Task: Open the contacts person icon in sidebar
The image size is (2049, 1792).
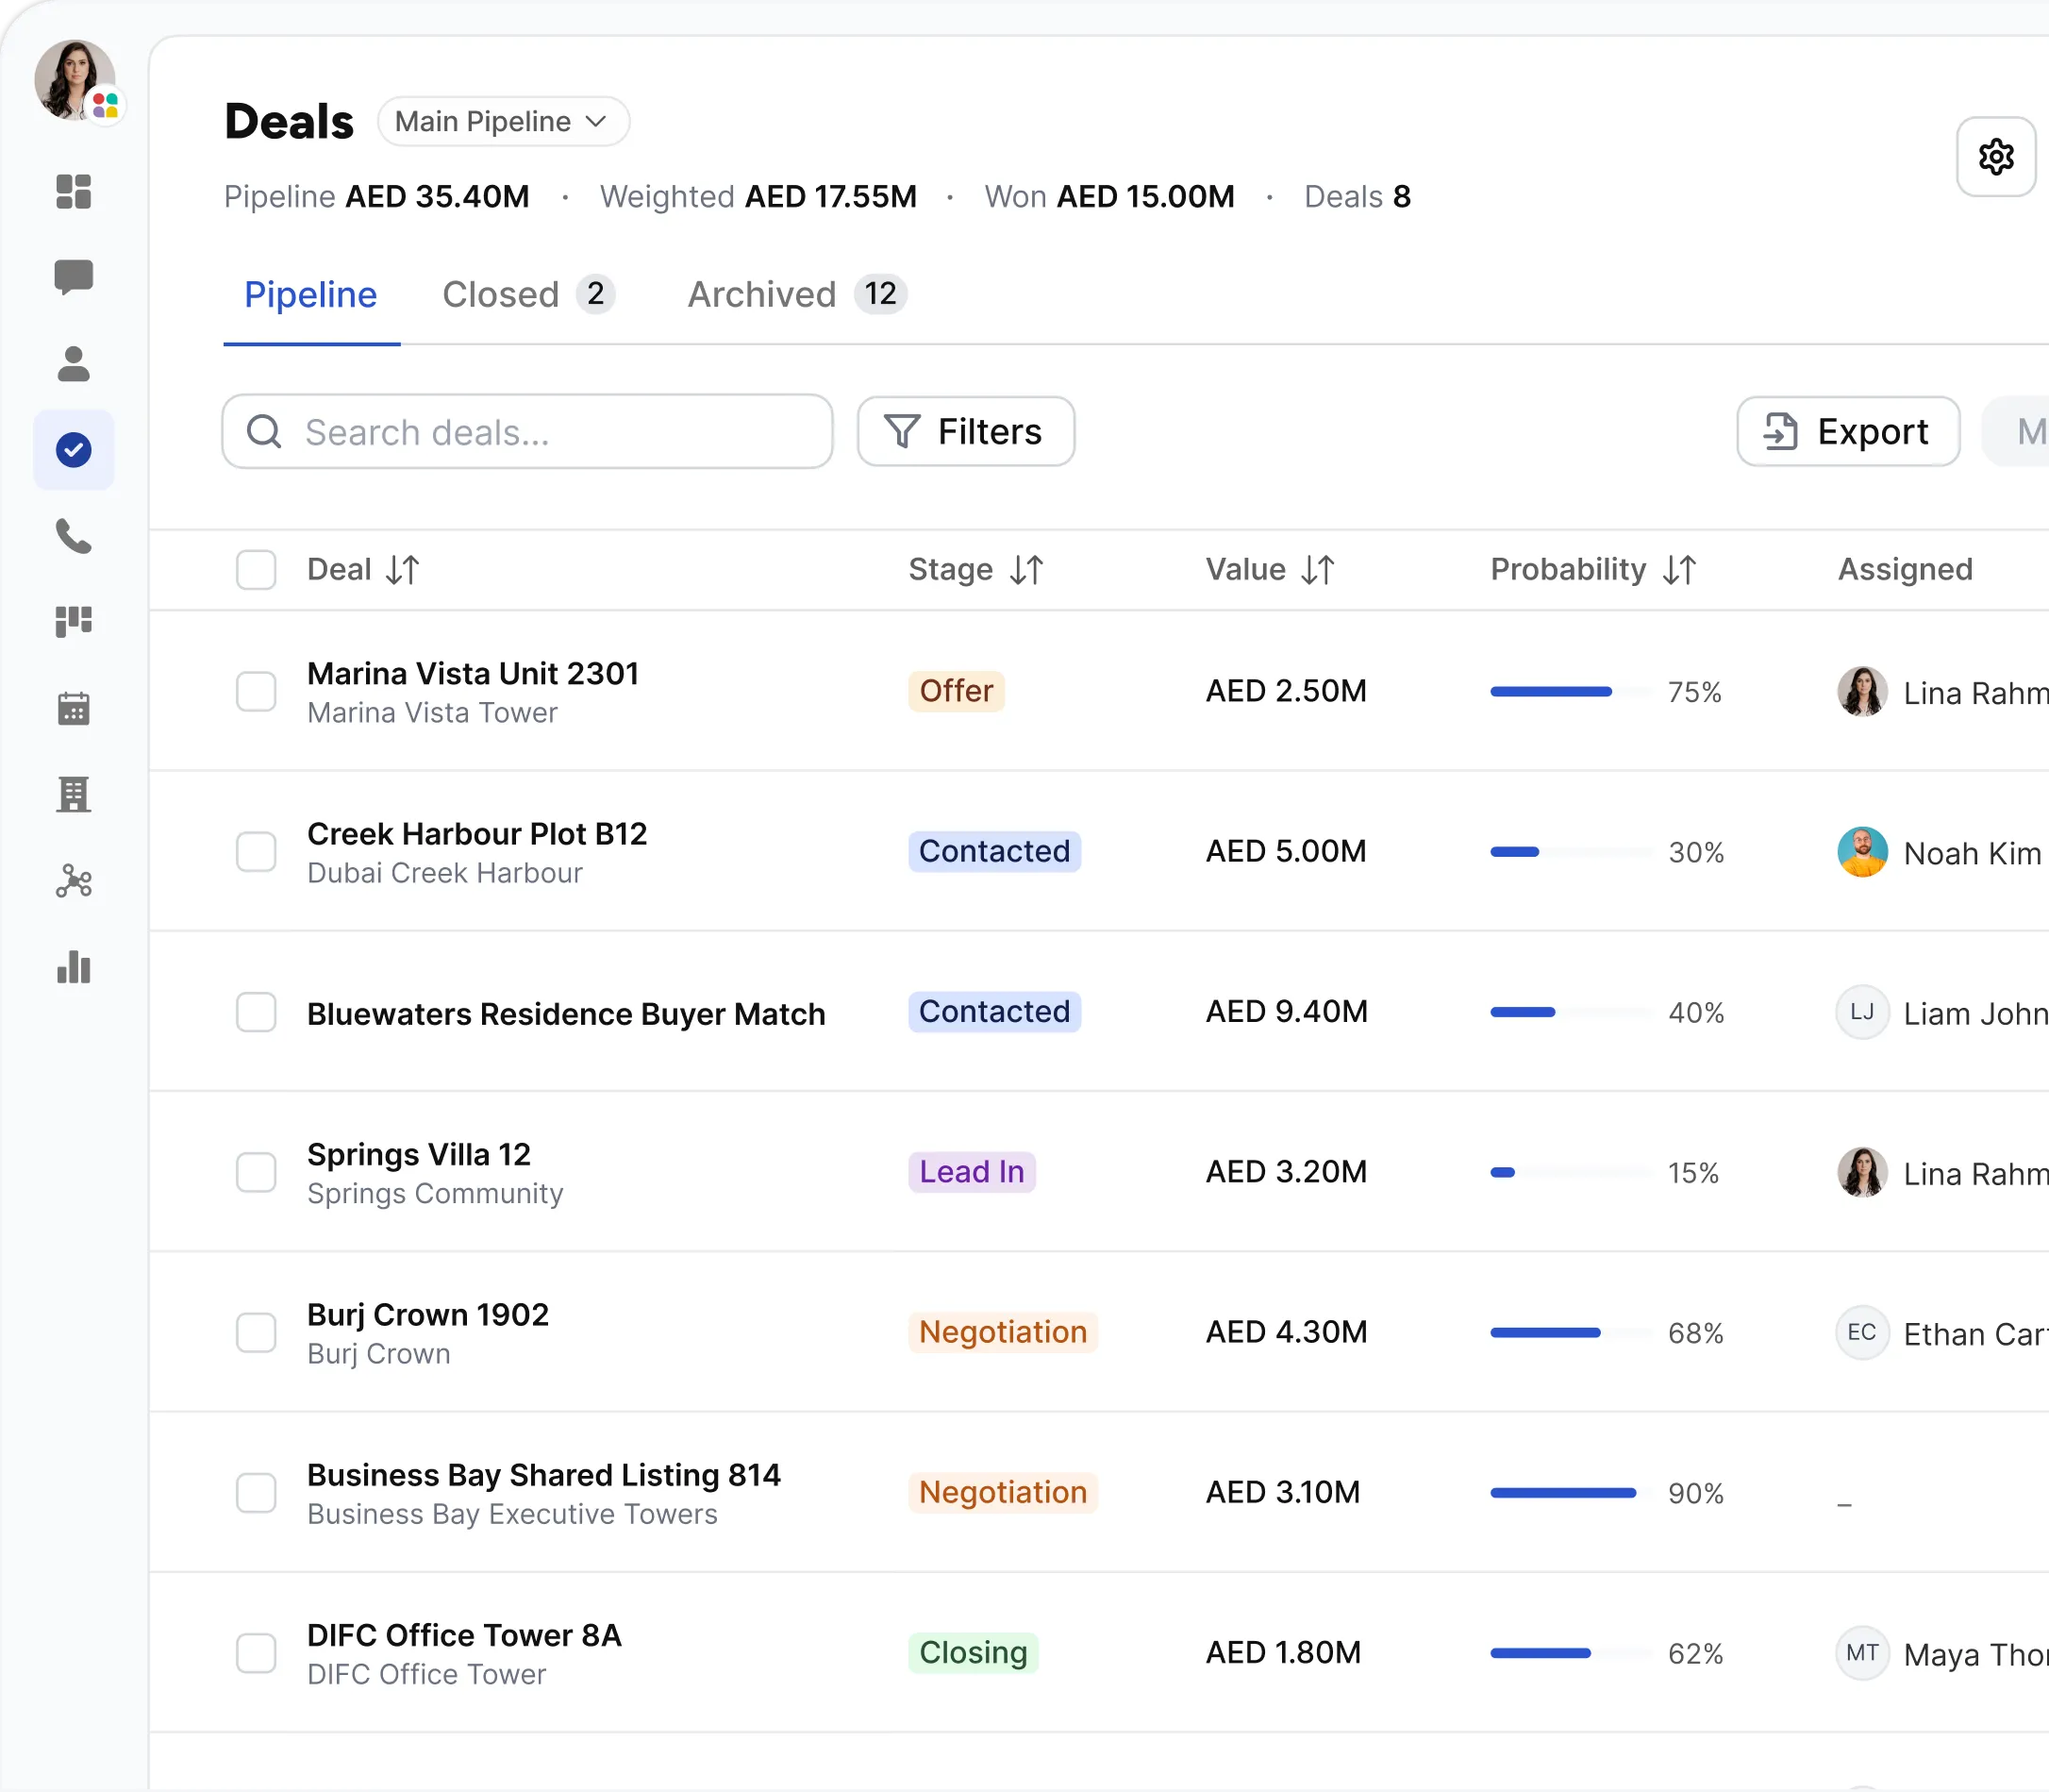Action: [x=74, y=364]
